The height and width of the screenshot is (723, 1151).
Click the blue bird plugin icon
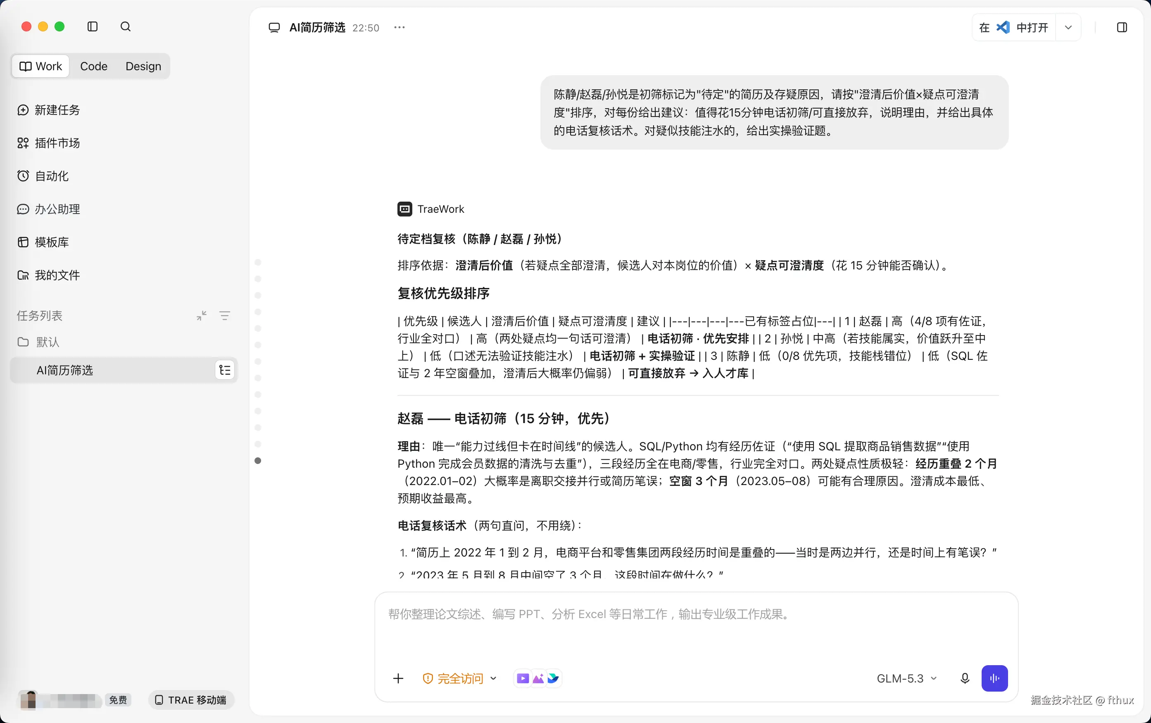[x=553, y=678]
